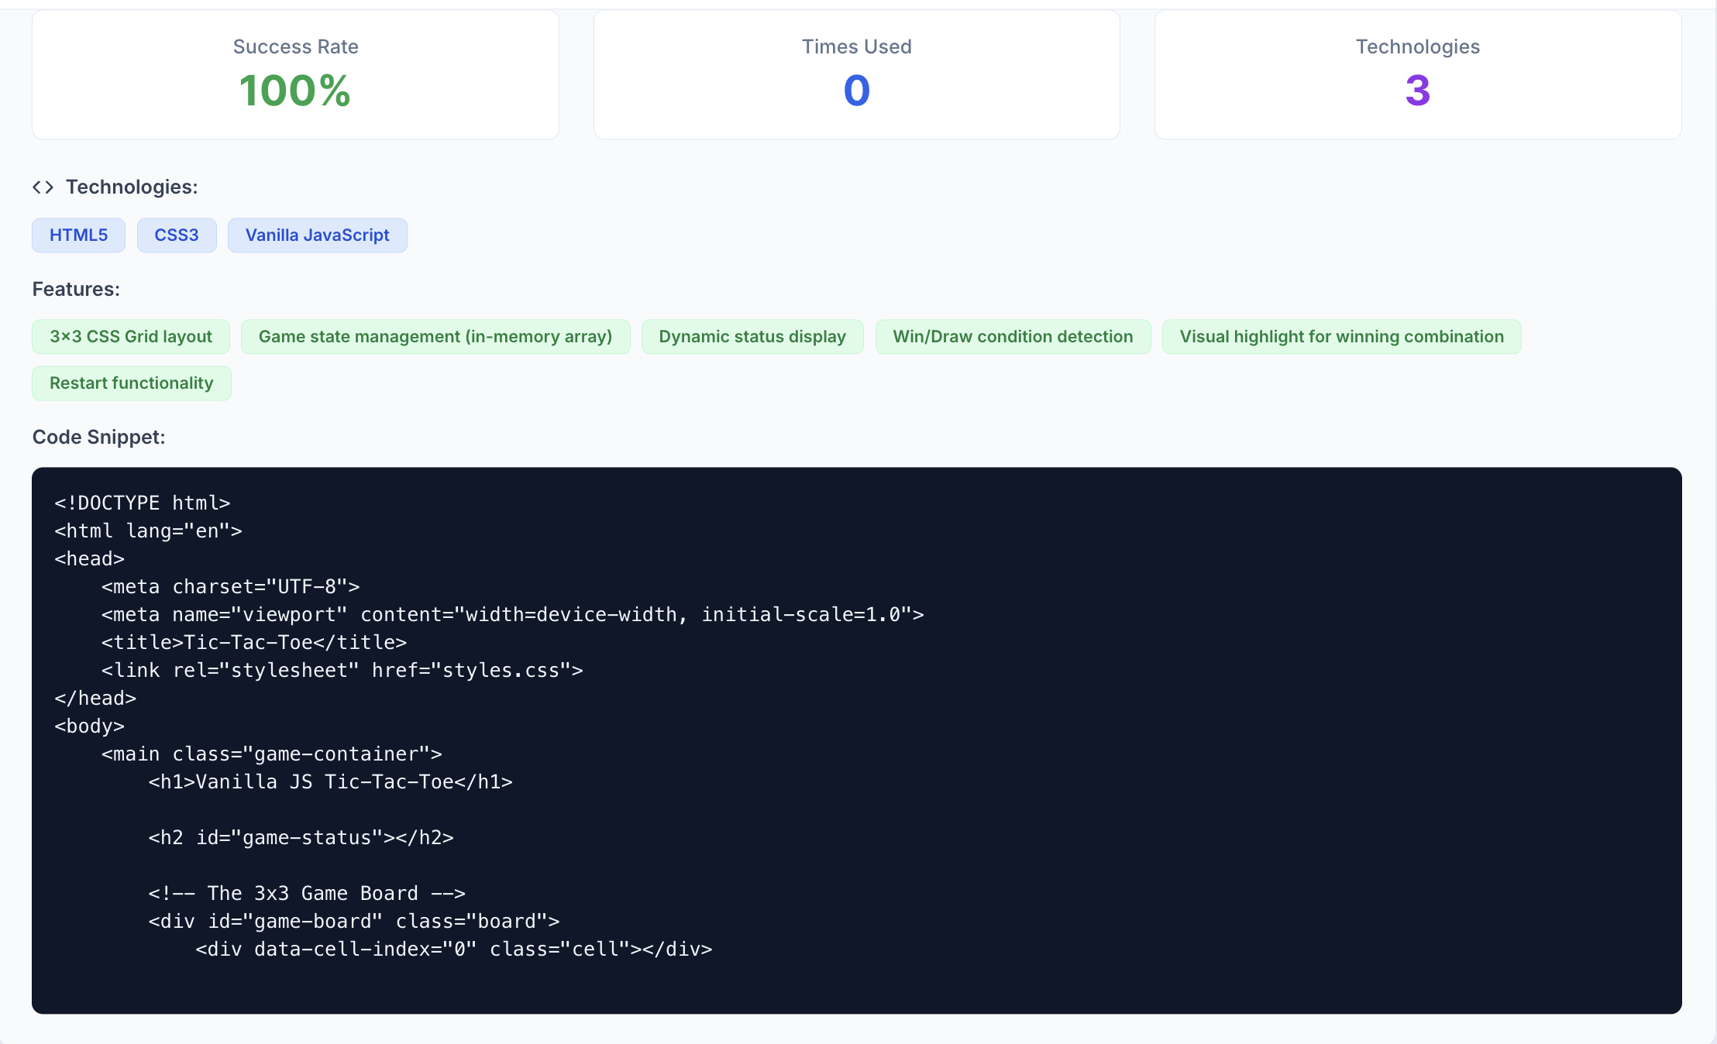This screenshot has height=1044, width=1717.
Task: Click the game-status h2 code line
Action: coord(301,838)
